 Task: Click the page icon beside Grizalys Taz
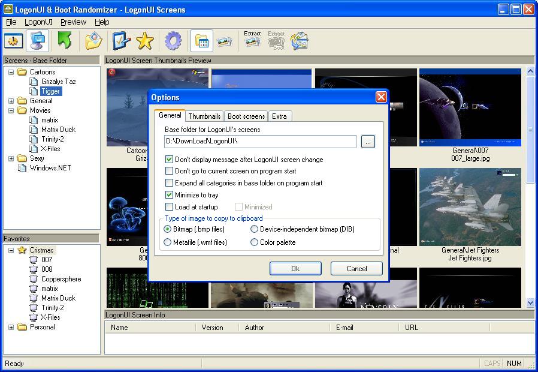pyautogui.click(x=34, y=82)
